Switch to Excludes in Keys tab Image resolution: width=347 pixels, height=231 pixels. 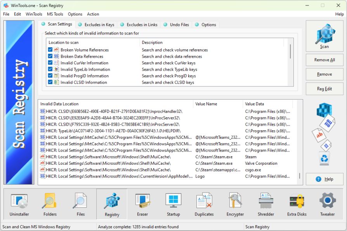[96, 25]
